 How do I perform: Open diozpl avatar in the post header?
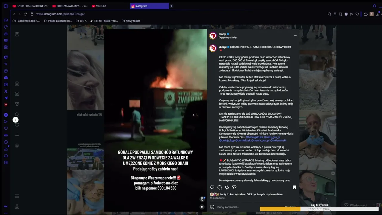click(x=213, y=36)
